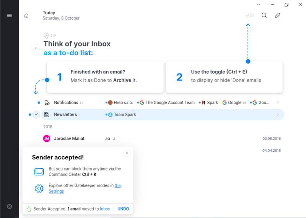Open the hamburger sidebar menu
Image resolution: width=306 pixels, height=218 pixels.
click(10, 15)
